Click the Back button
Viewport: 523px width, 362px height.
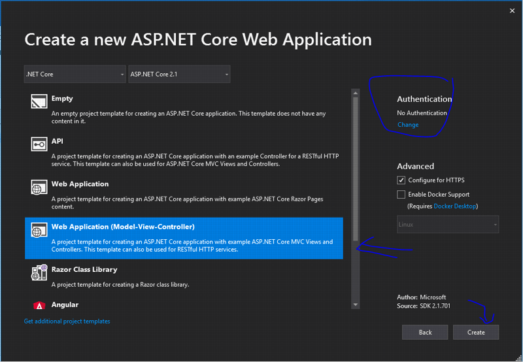(425, 333)
